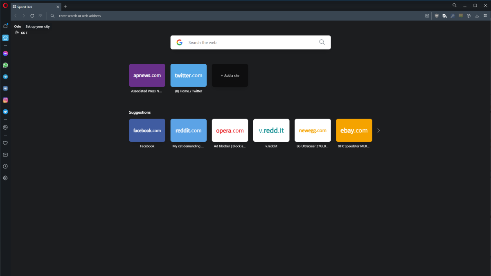Open the blue wrench extension icon
Image resolution: width=491 pixels, height=276 pixels.
click(453, 16)
